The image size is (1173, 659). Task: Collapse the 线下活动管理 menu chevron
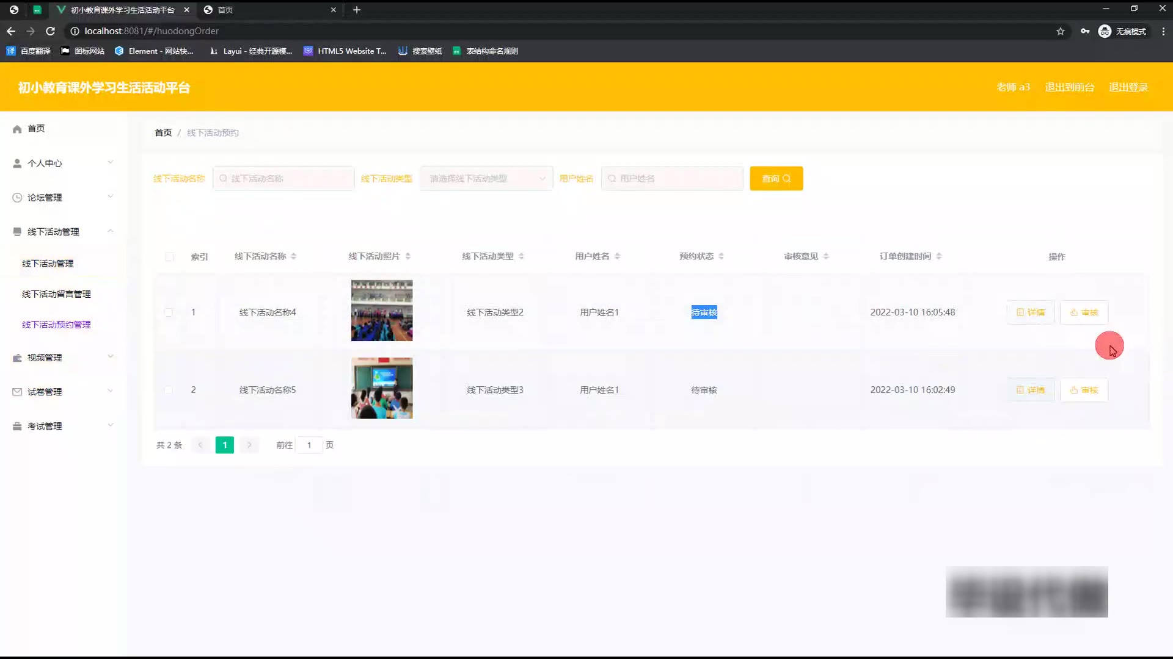[111, 231]
